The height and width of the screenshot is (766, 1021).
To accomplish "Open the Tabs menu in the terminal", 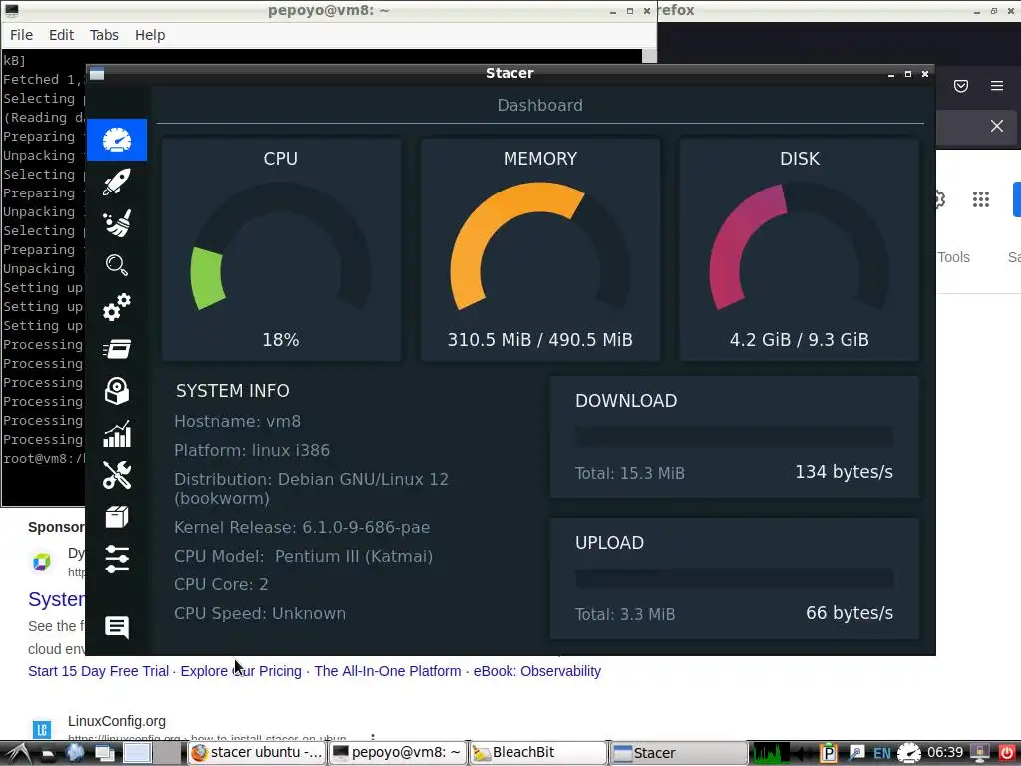I will [104, 35].
